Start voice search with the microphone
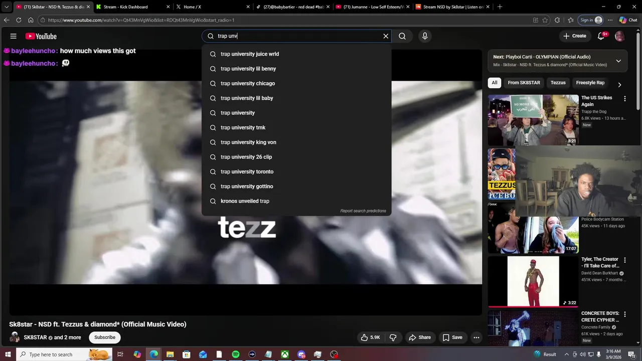Viewport: 642px width, 361px height. 425,36
